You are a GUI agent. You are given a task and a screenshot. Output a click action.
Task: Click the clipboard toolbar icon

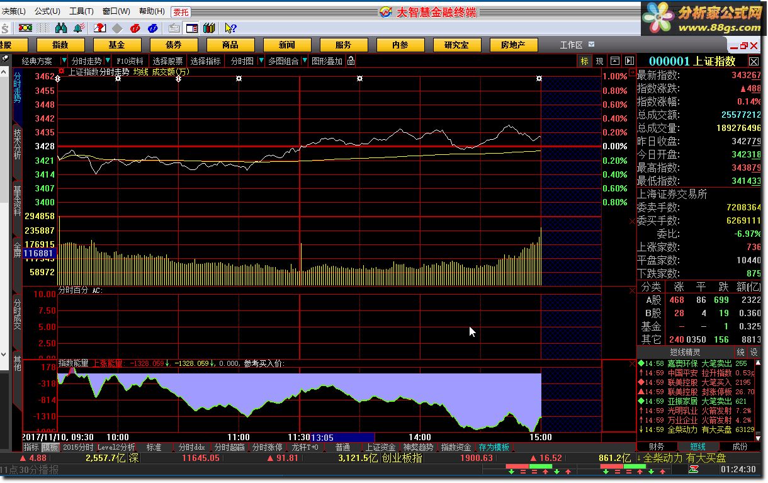click(174, 28)
